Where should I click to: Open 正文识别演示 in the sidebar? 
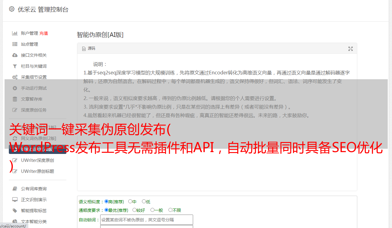click(x=34, y=200)
